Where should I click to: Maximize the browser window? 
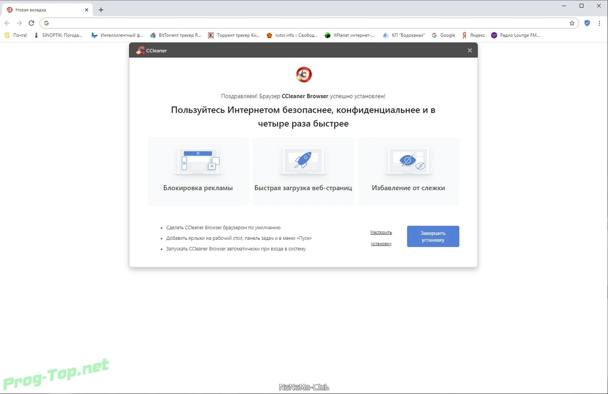(x=582, y=6)
